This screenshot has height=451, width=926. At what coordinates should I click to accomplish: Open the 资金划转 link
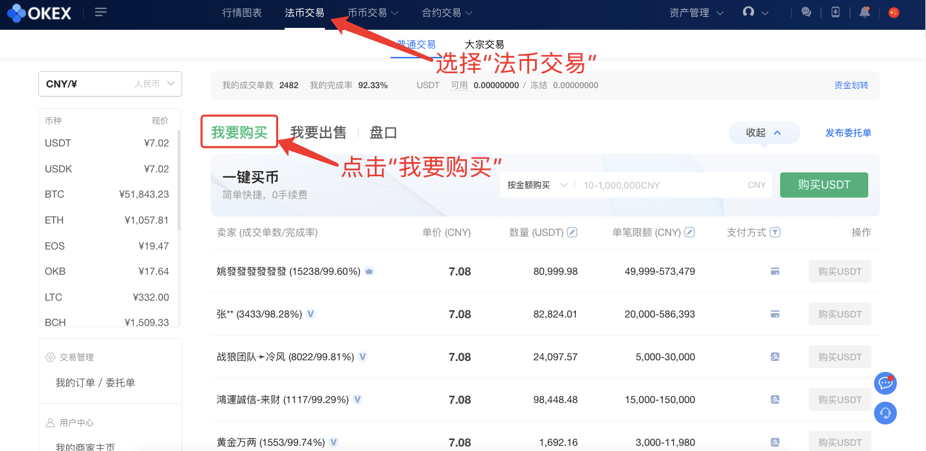[851, 86]
